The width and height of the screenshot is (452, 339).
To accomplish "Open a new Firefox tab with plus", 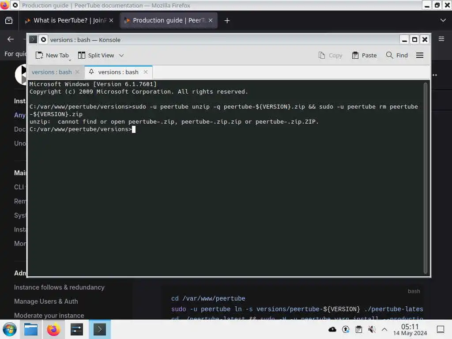I will click(227, 20).
